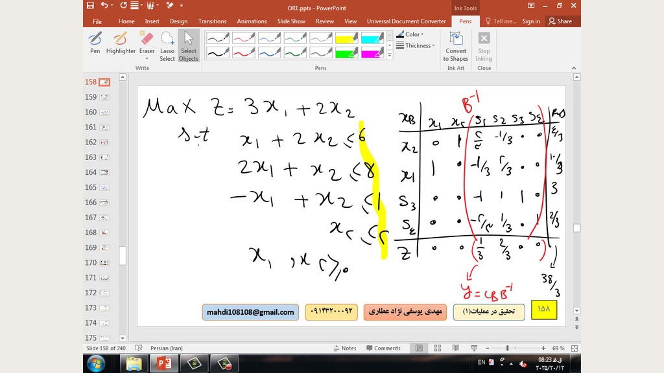Switch to Slide Sorter view
The image size is (664, 373).
coord(436,348)
